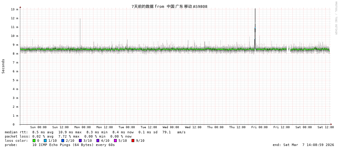Select the blue 2/10 loss swatch
Screen dimensions: 339x149
[x=63, y=141]
